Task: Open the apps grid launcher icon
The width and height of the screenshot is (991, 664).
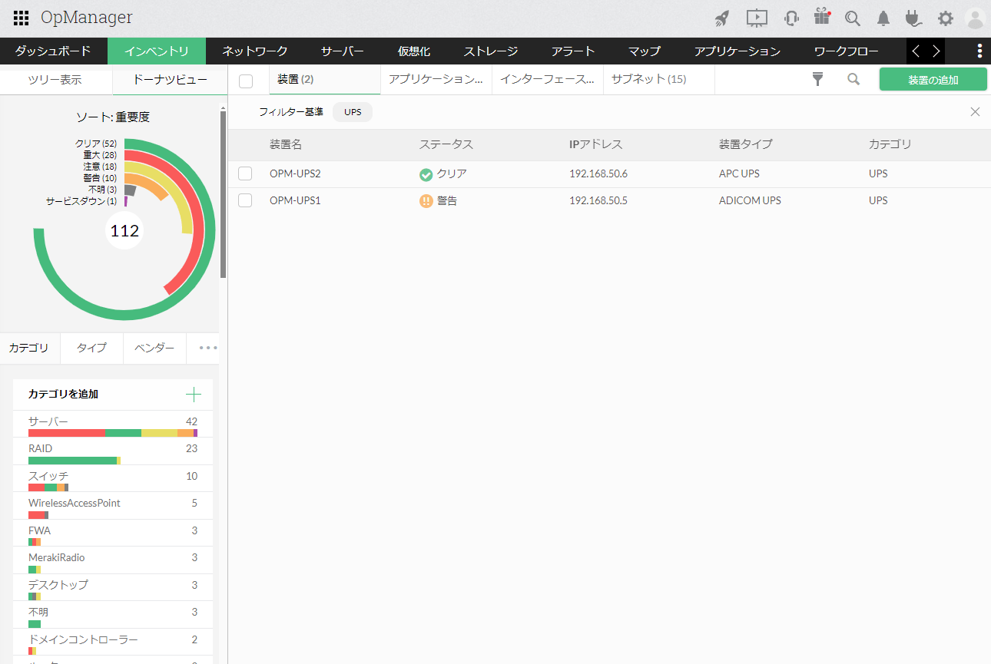Action: pos(22,18)
